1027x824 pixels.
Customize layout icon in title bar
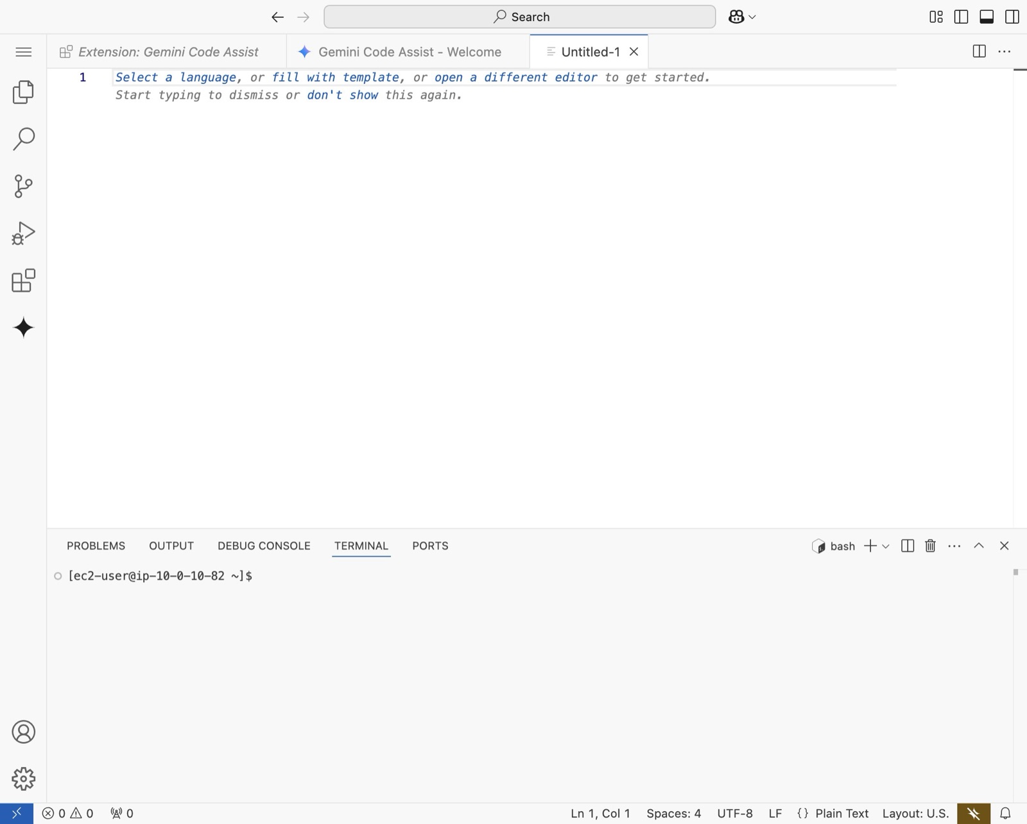click(x=936, y=17)
